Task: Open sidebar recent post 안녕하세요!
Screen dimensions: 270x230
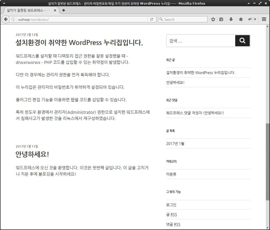Action: [175, 82]
